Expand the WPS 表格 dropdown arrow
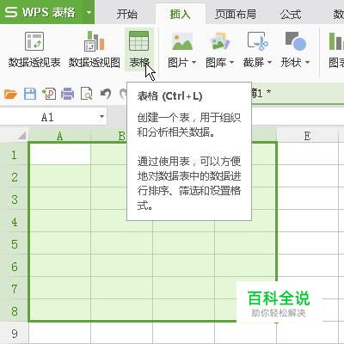344x344 pixels. pos(89,12)
